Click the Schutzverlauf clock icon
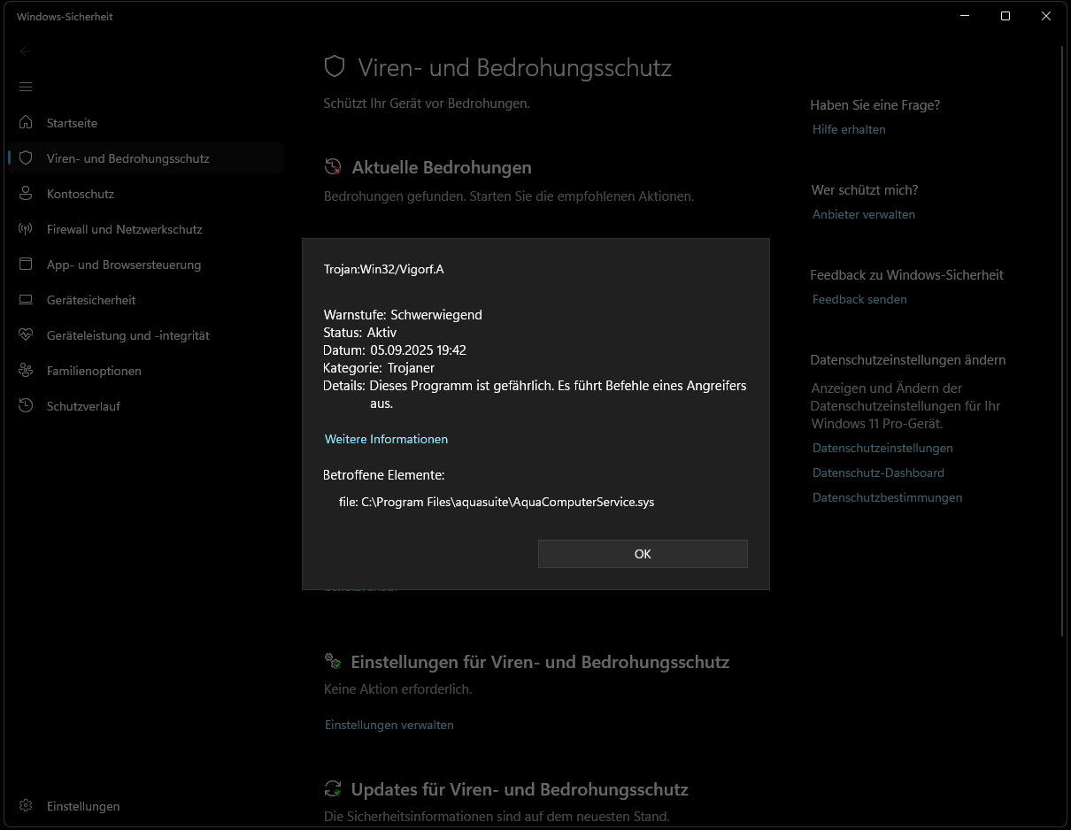 pos(26,405)
